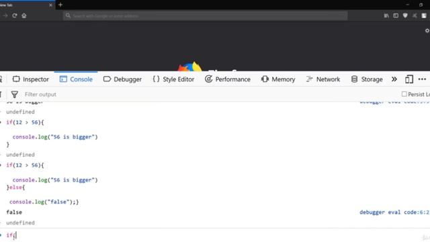Enable the Persist Logs checkbox
Screen dimensions: 430x242
pyautogui.click(x=404, y=94)
